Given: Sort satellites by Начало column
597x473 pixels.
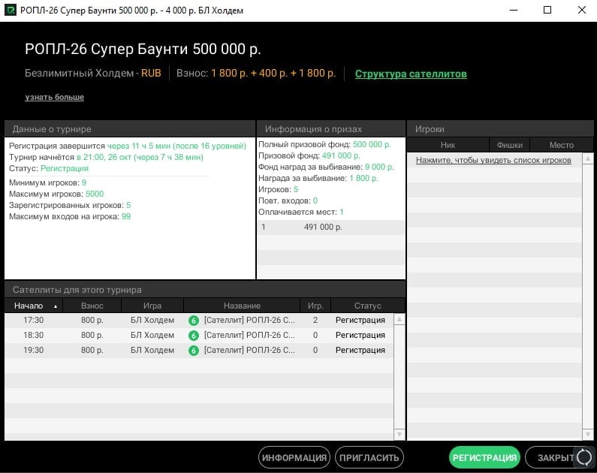Looking at the screenshot, I should pyautogui.click(x=34, y=306).
